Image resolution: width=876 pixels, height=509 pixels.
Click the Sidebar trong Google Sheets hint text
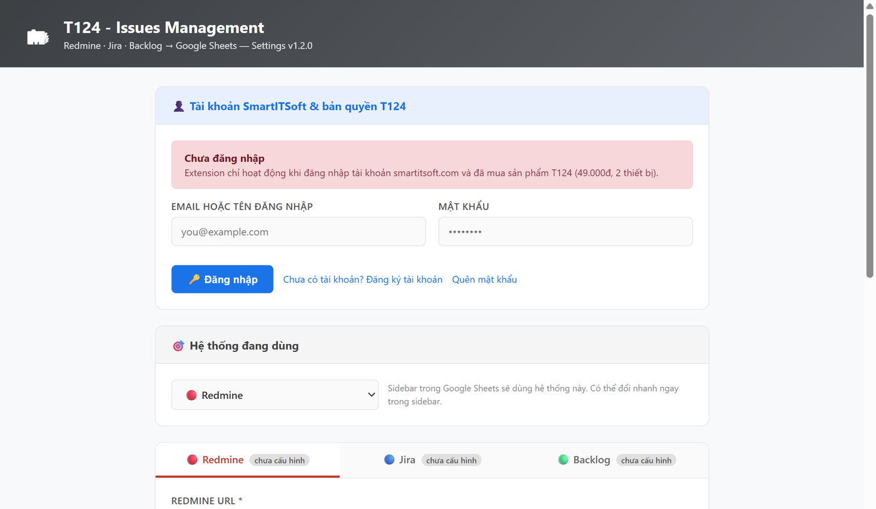point(533,395)
